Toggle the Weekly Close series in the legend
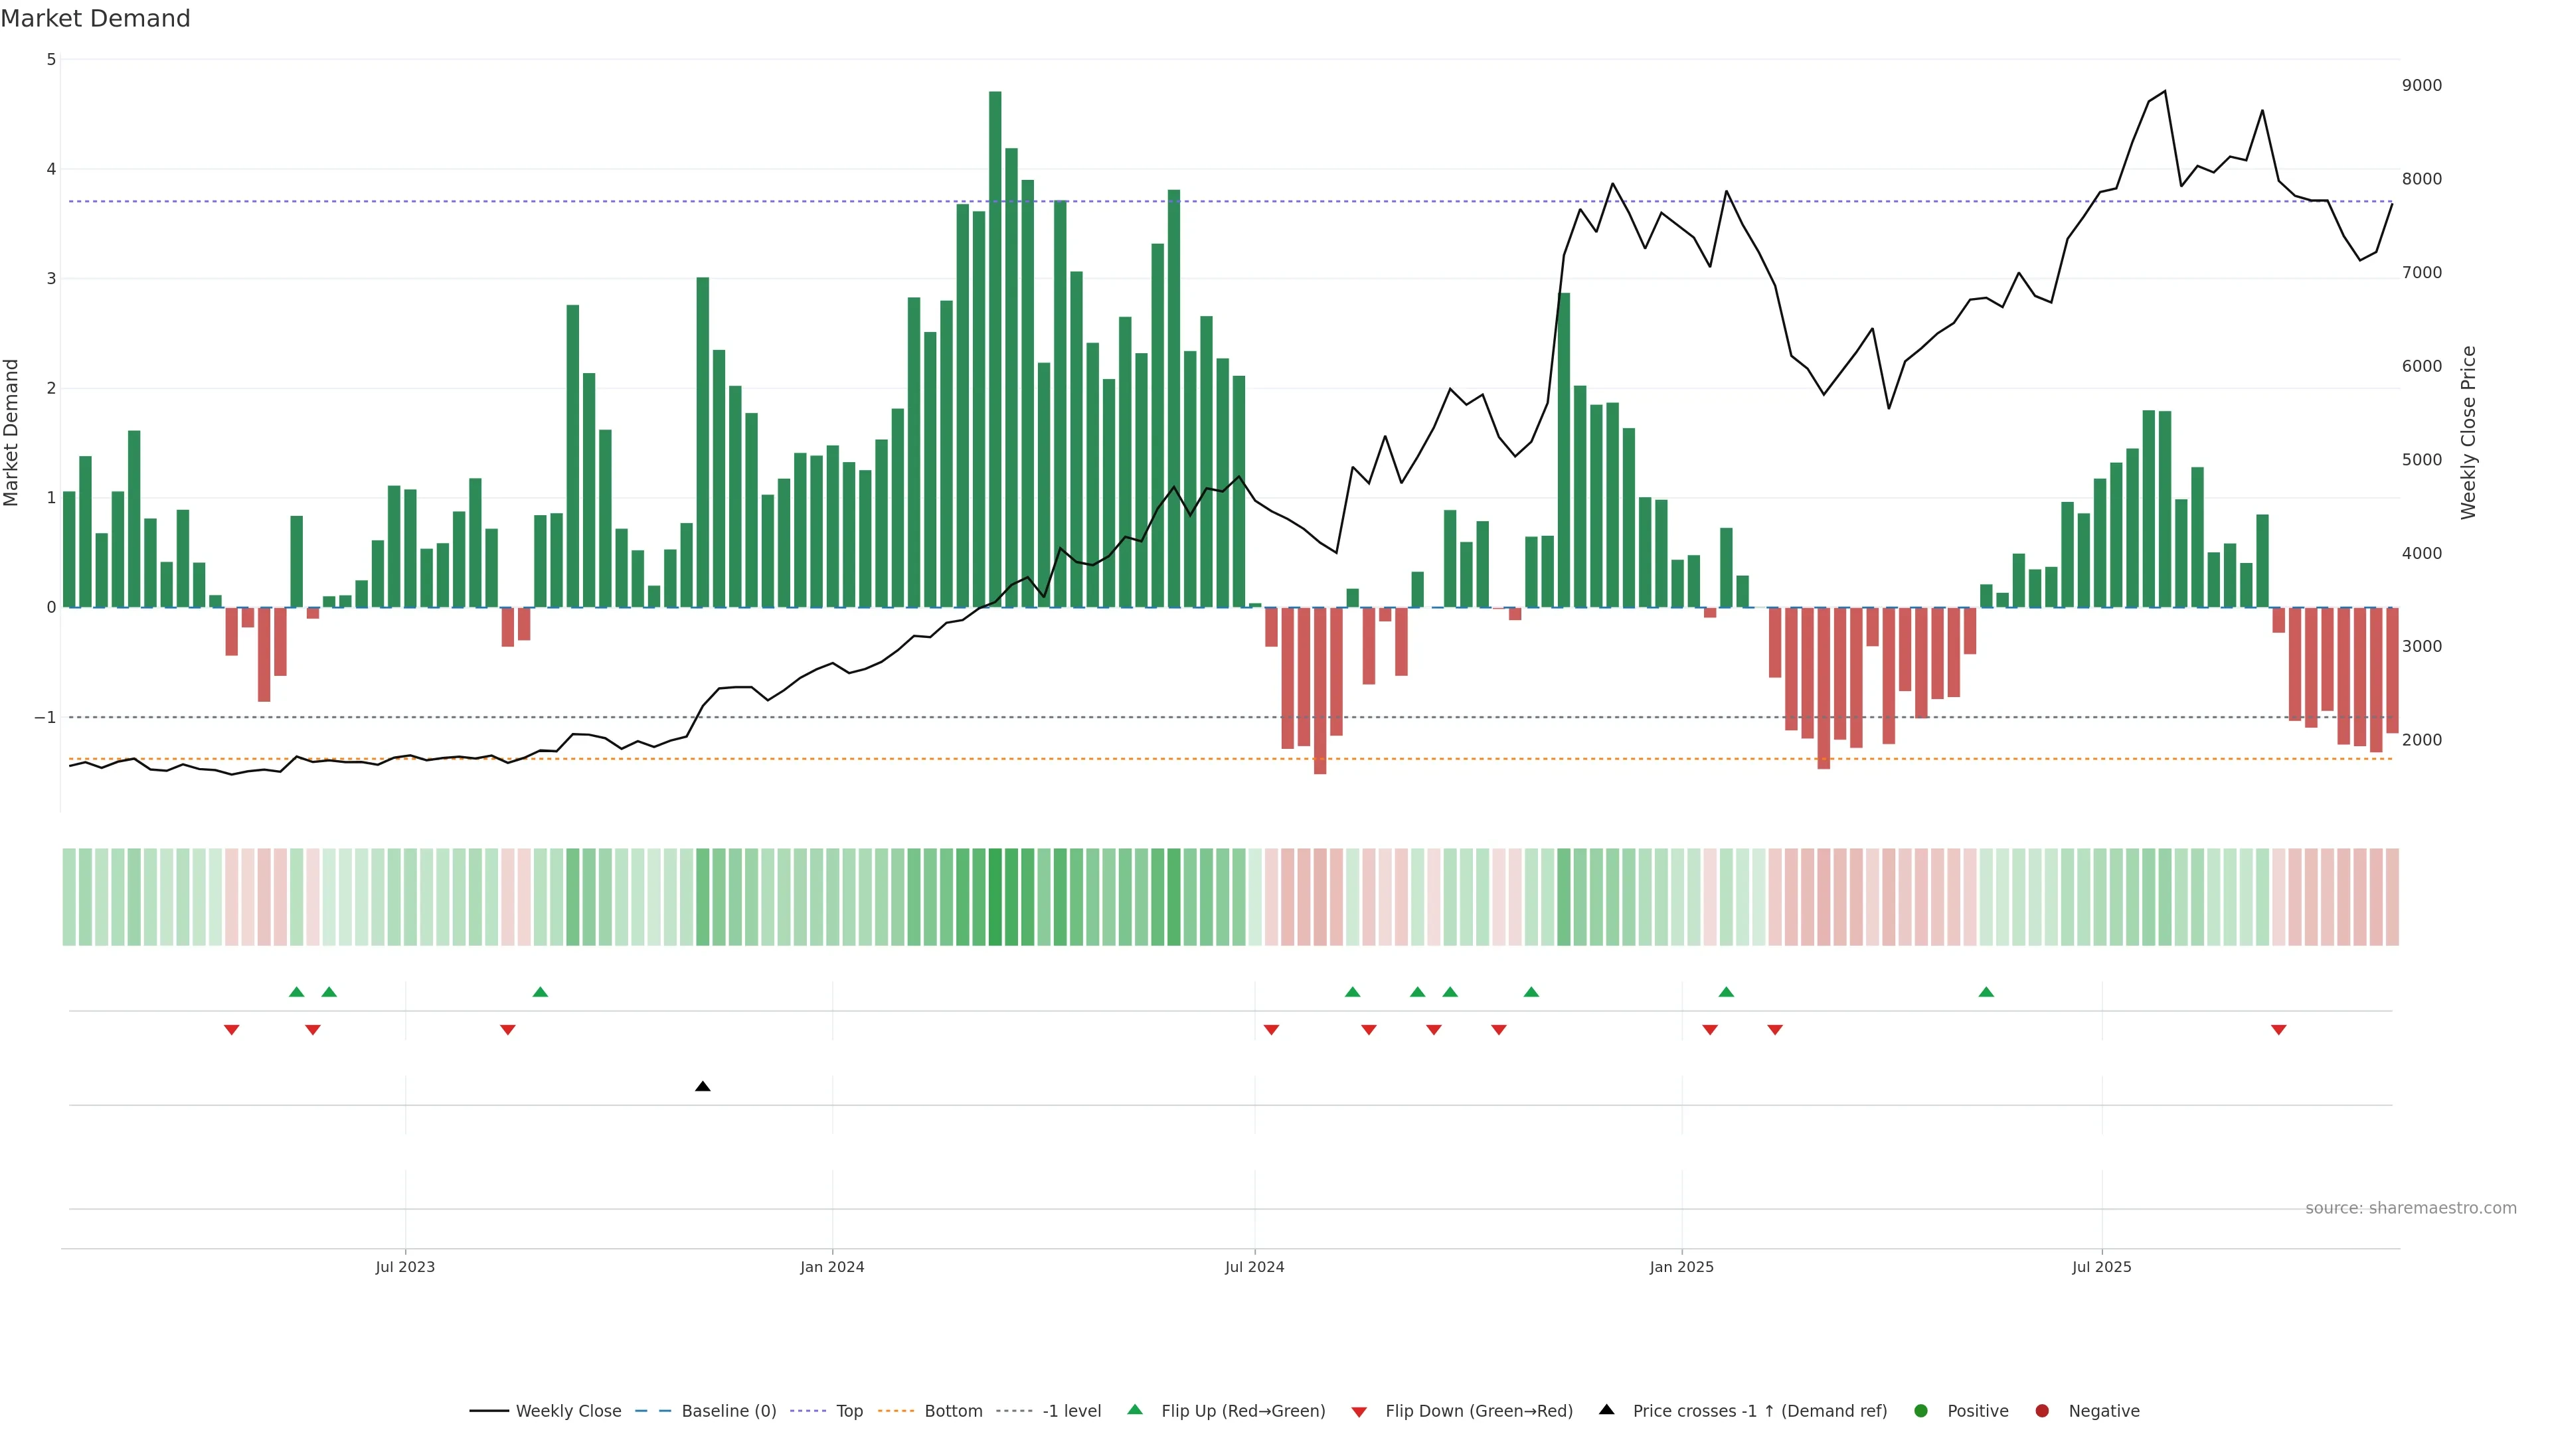This screenshot has height=1434, width=2550. click(x=568, y=1411)
